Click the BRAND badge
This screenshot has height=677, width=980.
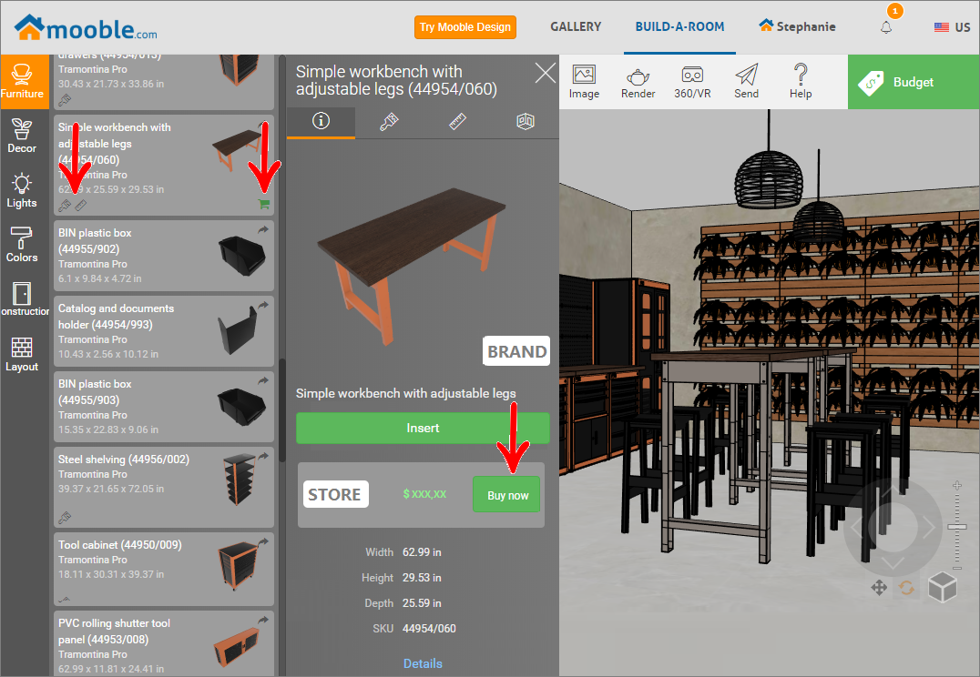click(516, 351)
